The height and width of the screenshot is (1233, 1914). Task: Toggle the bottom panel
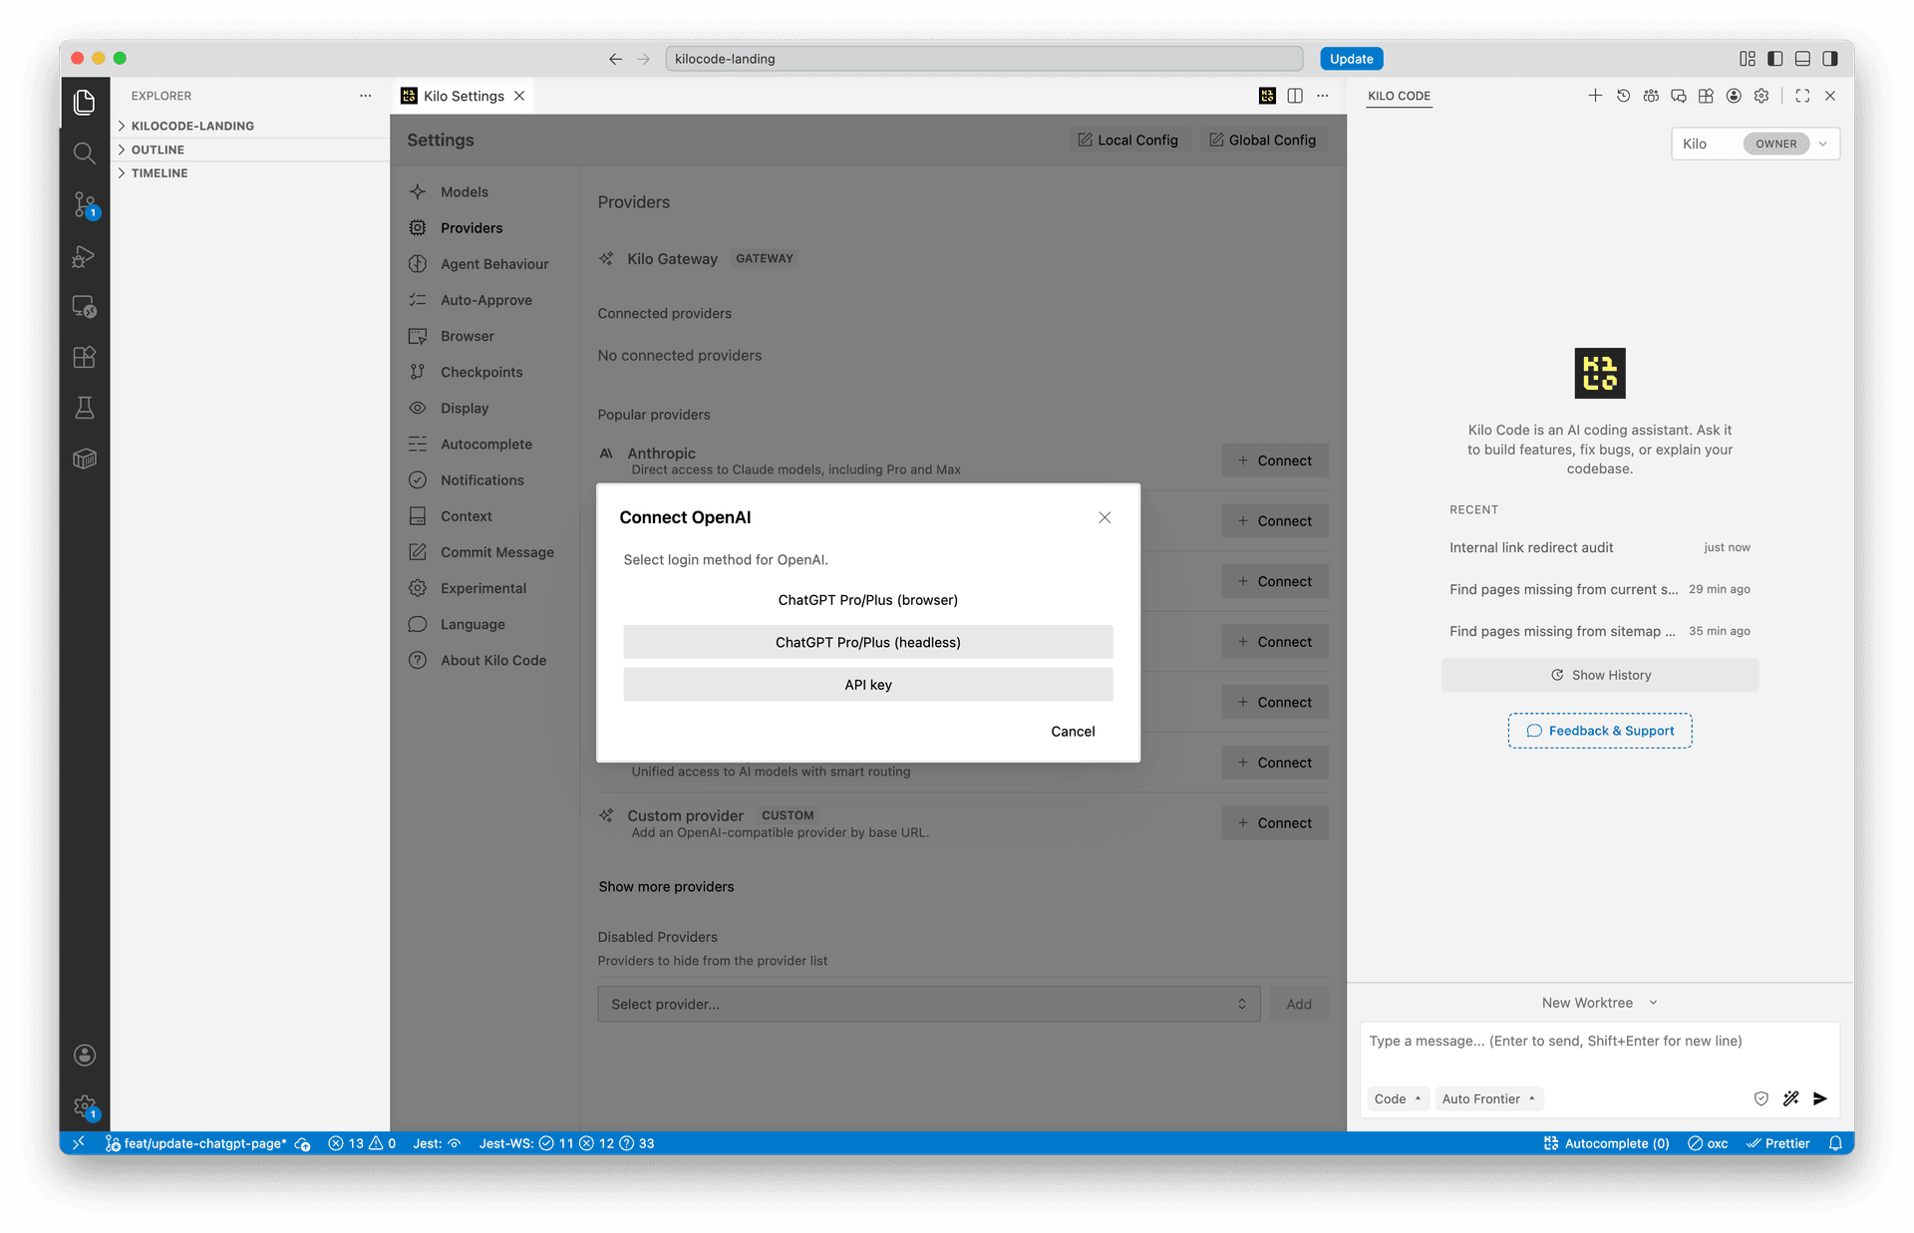pyautogui.click(x=1802, y=59)
